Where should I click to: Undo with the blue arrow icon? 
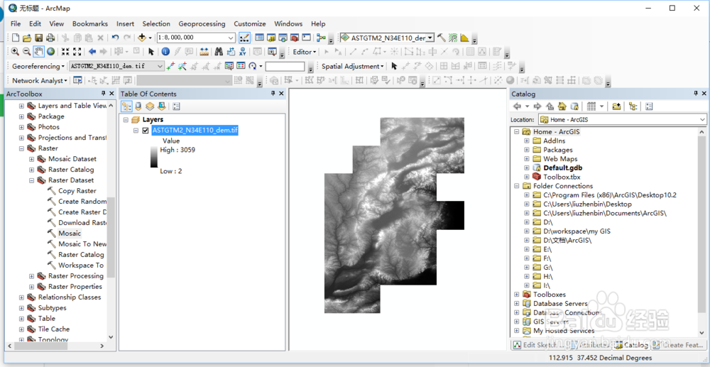point(115,38)
